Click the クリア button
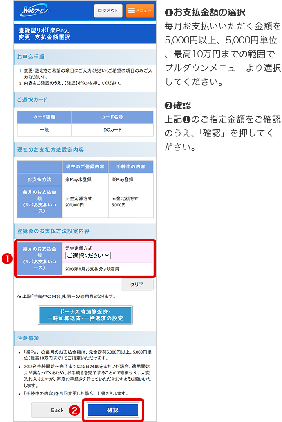Viewport: 282px width, 422px height. tap(137, 284)
